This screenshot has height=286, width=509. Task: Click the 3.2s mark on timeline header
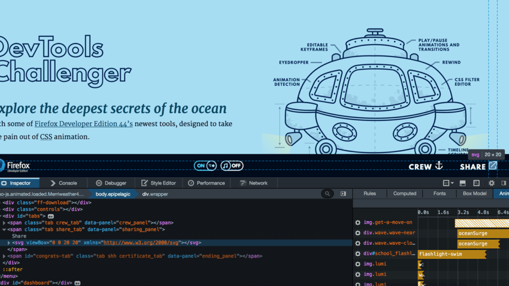(463, 212)
